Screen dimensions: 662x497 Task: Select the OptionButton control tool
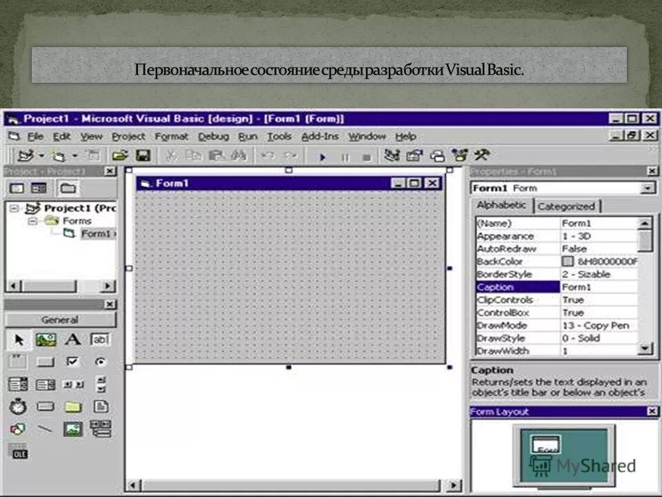[x=101, y=362]
